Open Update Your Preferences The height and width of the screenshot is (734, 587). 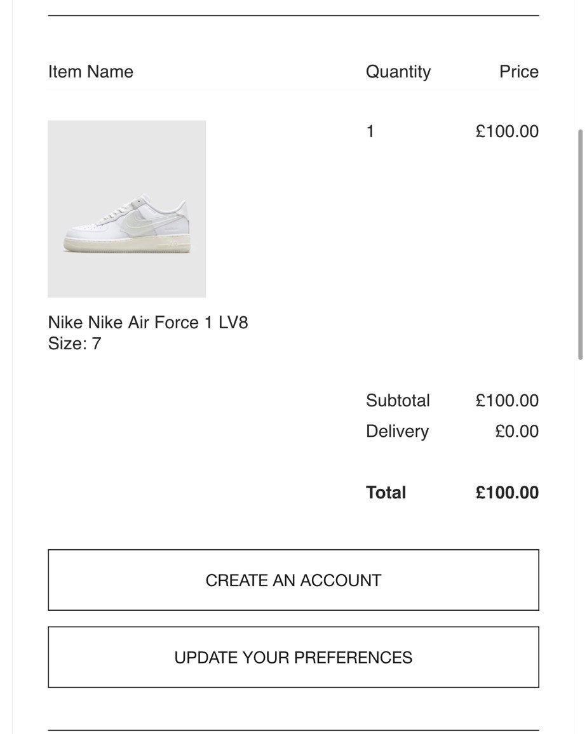pyautogui.click(x=293, y=657)
